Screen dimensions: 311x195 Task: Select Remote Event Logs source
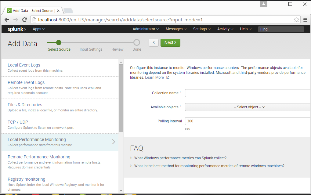(60, 88)
